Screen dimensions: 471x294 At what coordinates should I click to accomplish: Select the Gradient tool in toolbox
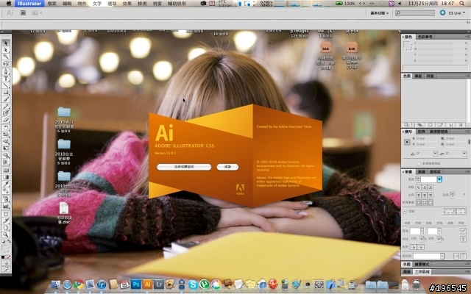click(x=6, y=177)
